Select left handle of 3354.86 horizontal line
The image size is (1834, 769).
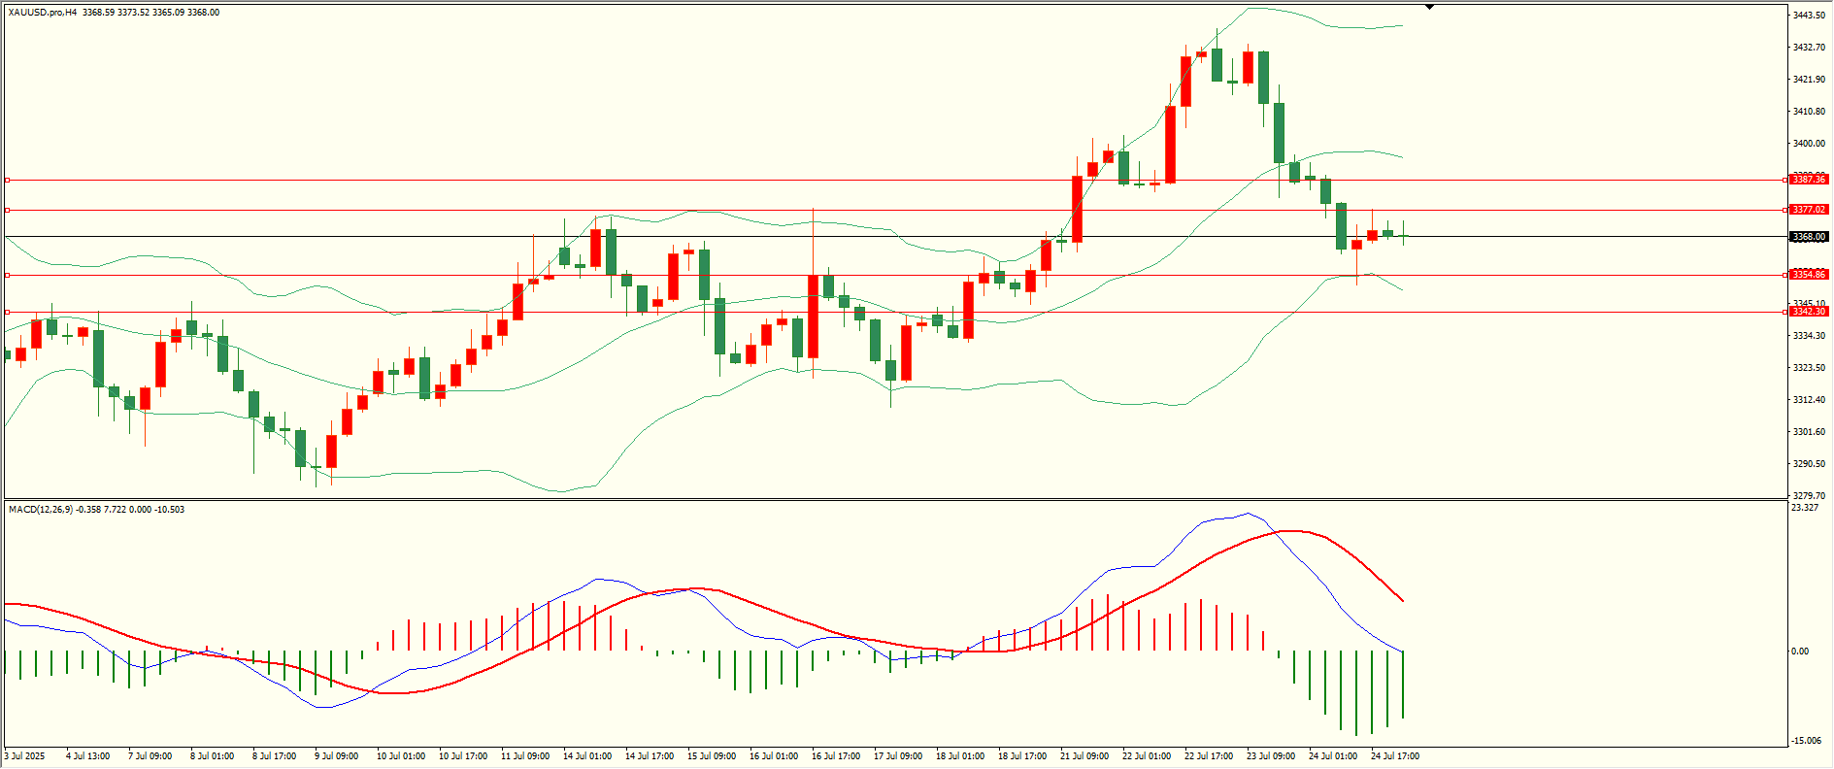coord(8,275)
